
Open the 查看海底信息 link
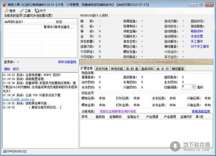(201, 111)
